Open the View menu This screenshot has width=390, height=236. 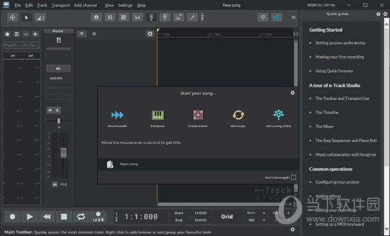click(x=109, y=5)
